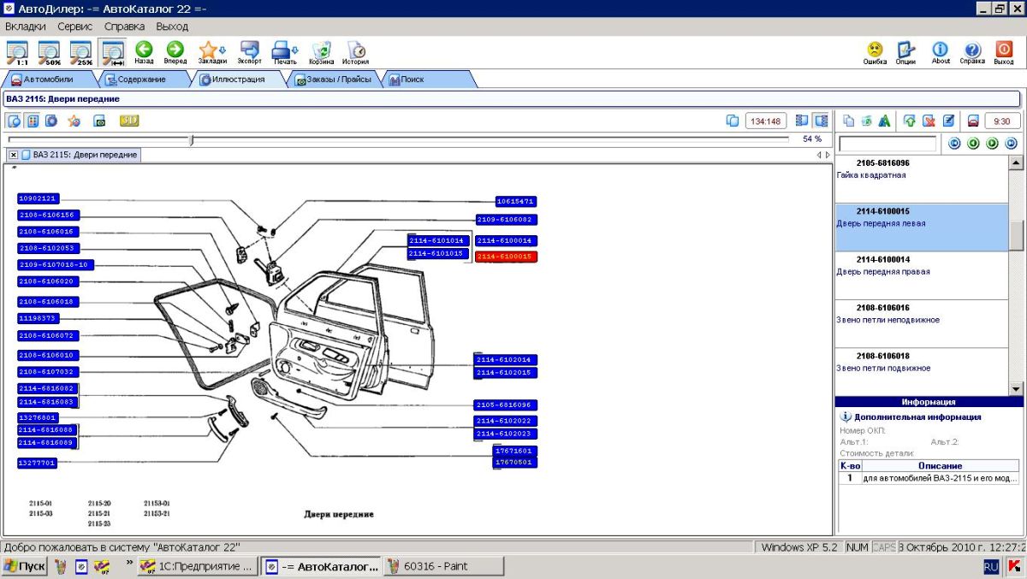
Task: Click the star icon in illustration toolbar
Action: pyautogui.click(x=74, y=121)
